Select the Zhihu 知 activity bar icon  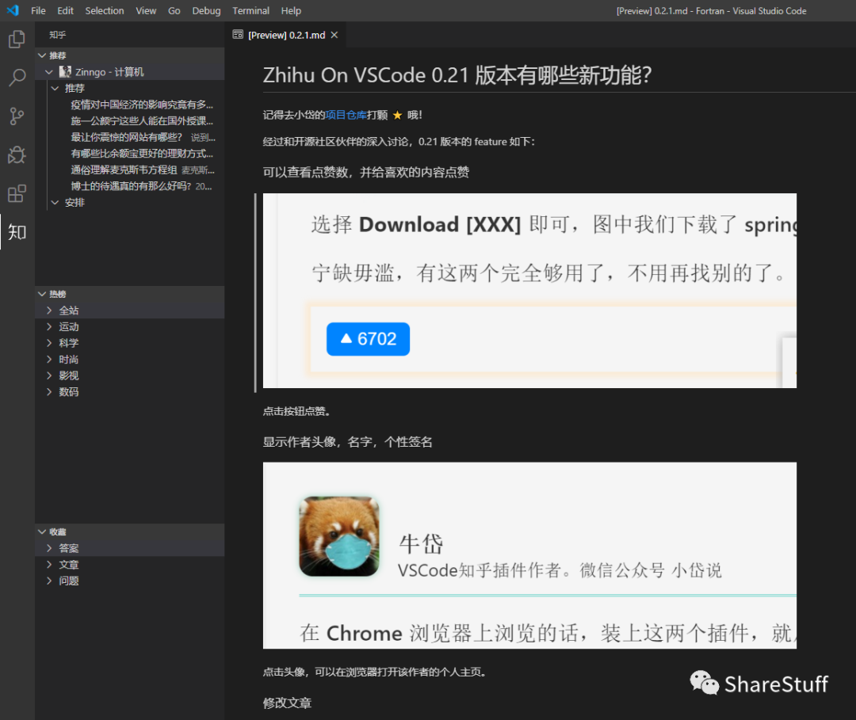pyautogui.click(x=17, y=232)
